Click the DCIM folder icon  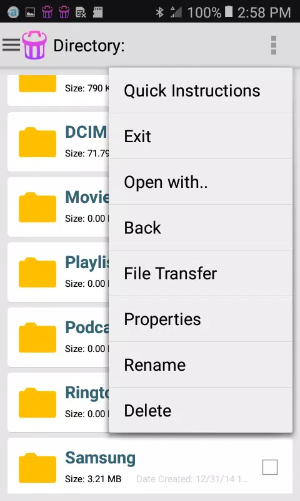point(37,142)
